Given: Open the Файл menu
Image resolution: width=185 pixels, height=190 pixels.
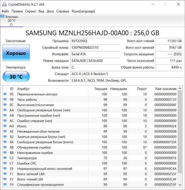Looking at the screenshot, I should pyautogui.click(x=5, y=11).
